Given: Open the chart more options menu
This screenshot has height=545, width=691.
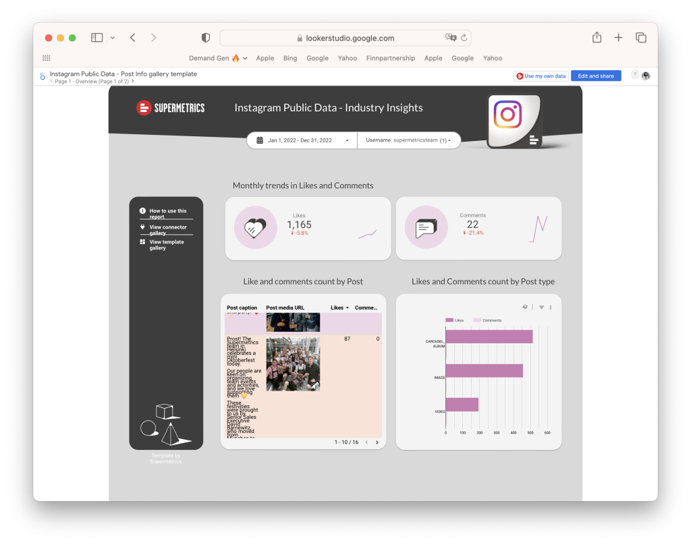Looking at the screenshot, I should pyautogui.click(x=551, y=307).
